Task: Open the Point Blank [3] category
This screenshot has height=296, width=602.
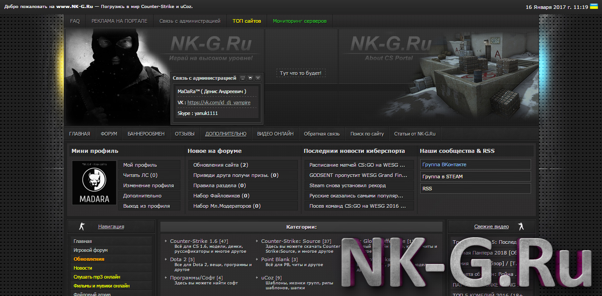Action: pyautogui.click(x=280, y=259)
